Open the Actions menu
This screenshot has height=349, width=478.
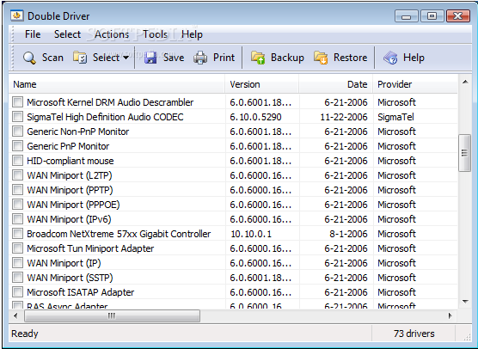[x=112, y=34]
